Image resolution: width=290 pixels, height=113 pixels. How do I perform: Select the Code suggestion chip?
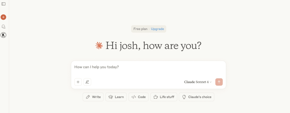point(138,97)
